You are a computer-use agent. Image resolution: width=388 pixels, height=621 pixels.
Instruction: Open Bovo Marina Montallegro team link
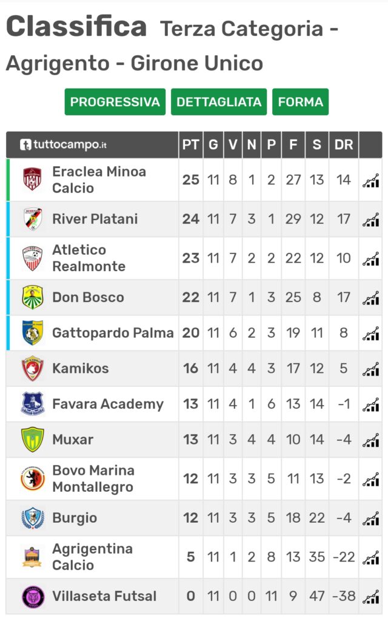[x=93, y=478]
